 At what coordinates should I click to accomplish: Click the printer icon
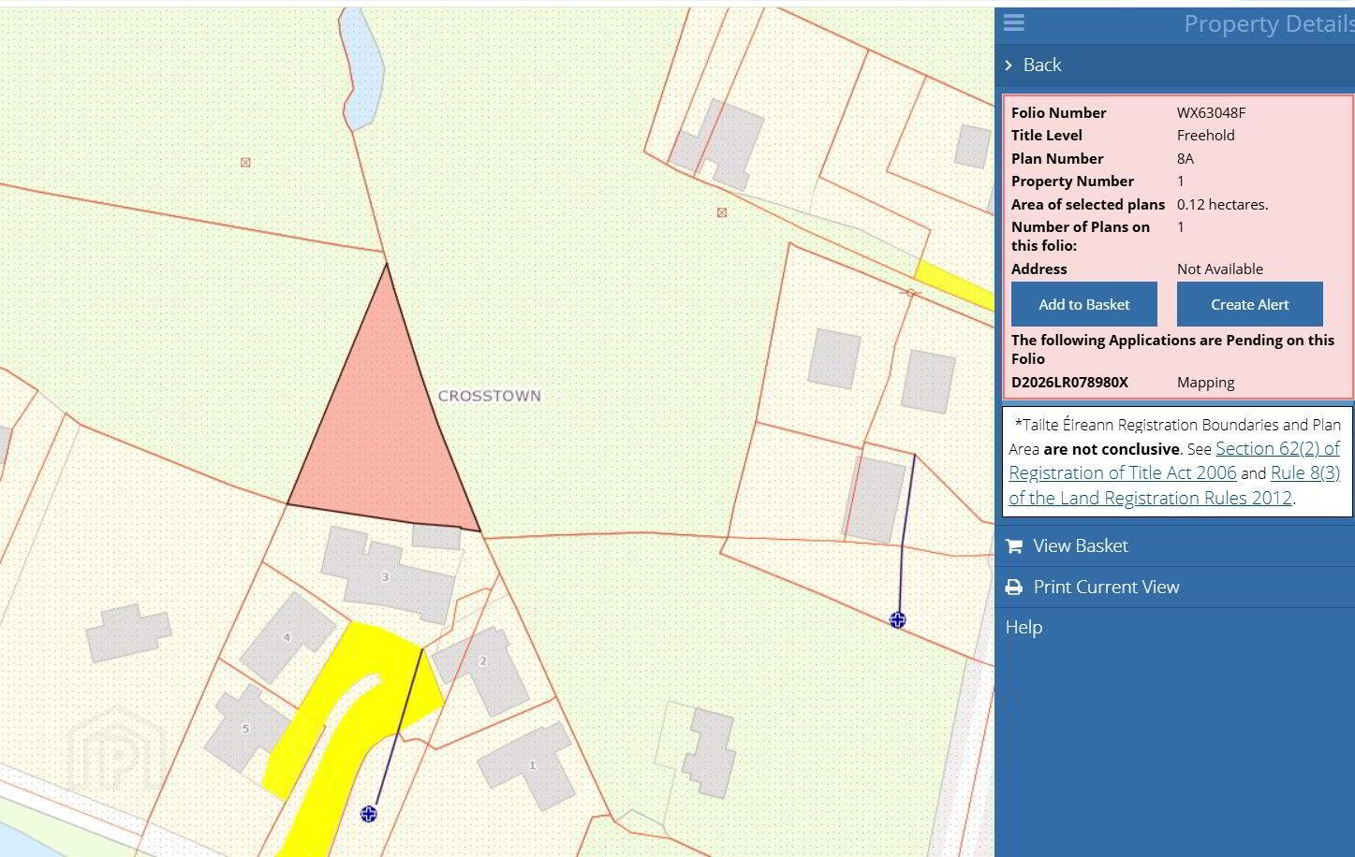pos(1013,588)
